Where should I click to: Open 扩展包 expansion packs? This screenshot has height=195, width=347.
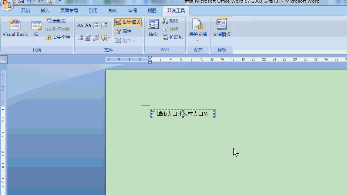tap(173, 37)
